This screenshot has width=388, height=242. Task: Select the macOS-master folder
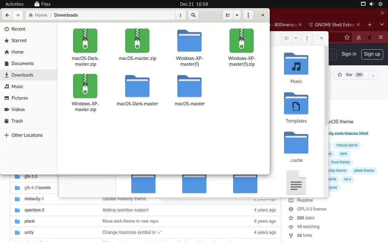[189, 90]
